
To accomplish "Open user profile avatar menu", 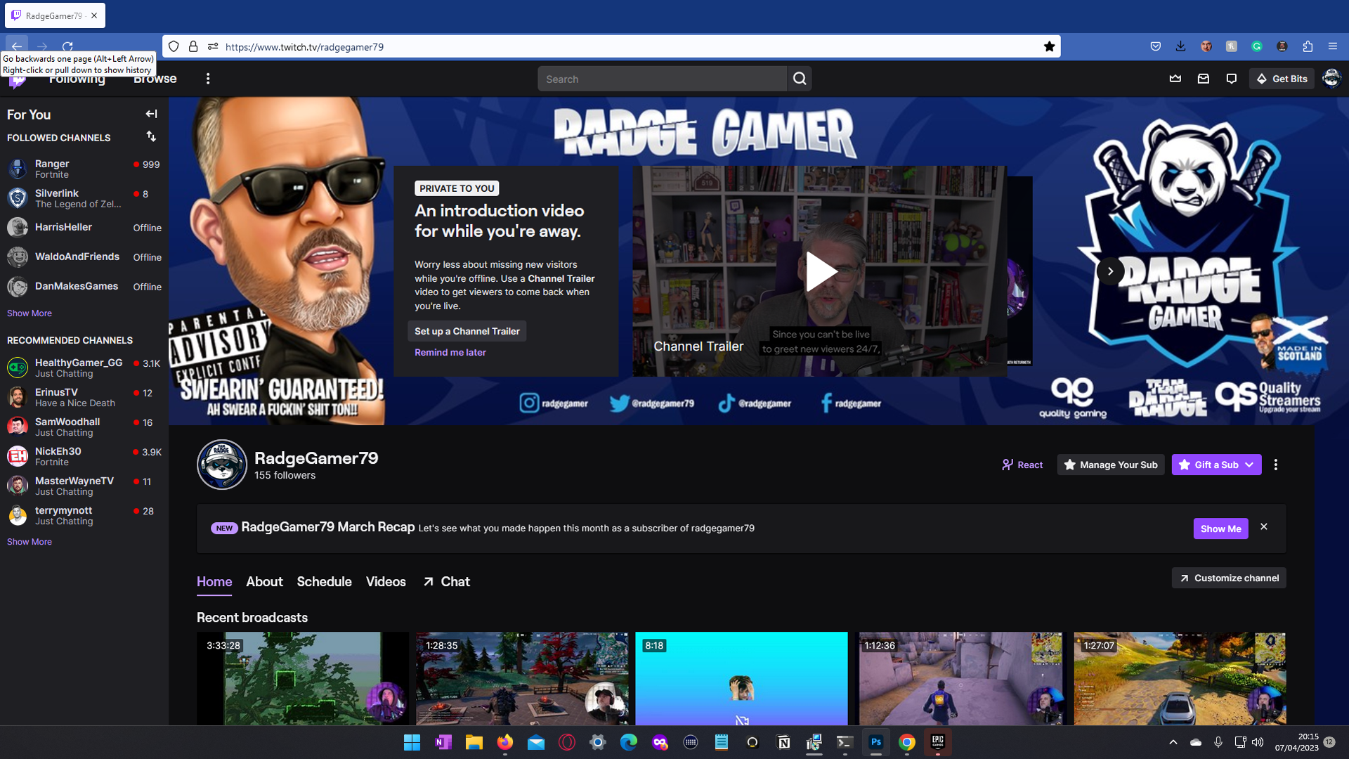I will (x=1331, y=79).
